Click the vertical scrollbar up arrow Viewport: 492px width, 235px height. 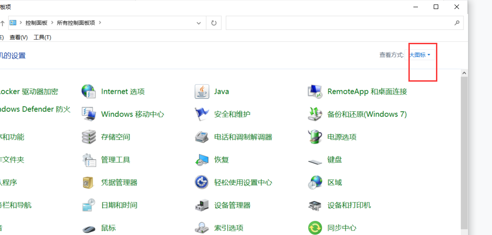464,73
